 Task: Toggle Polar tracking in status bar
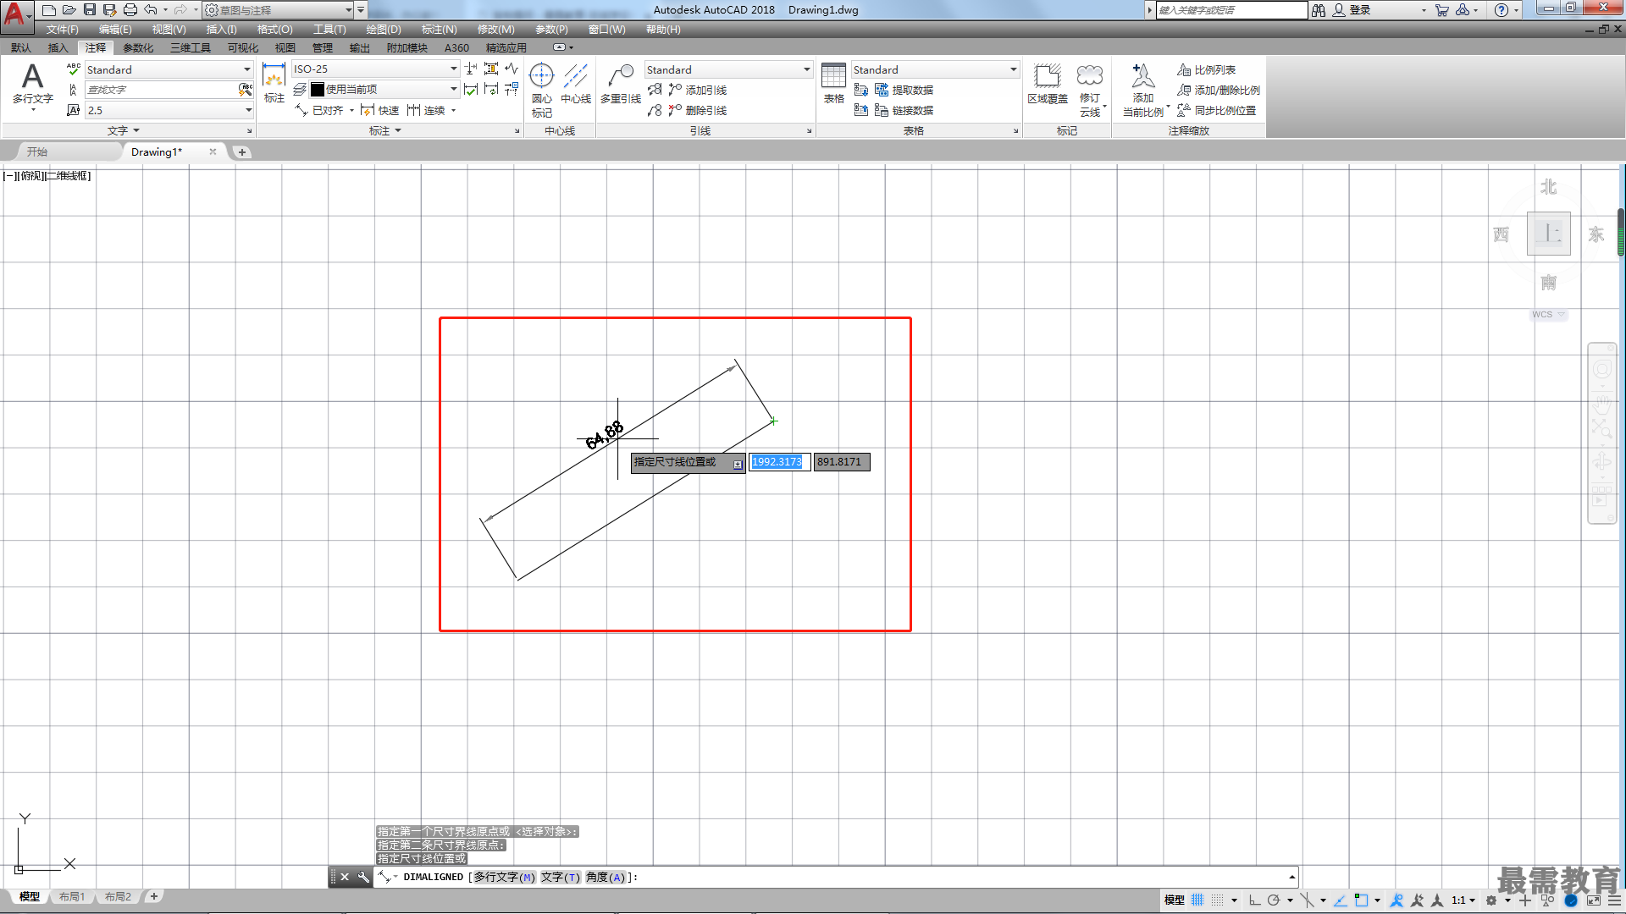(x=1274, y=900)
